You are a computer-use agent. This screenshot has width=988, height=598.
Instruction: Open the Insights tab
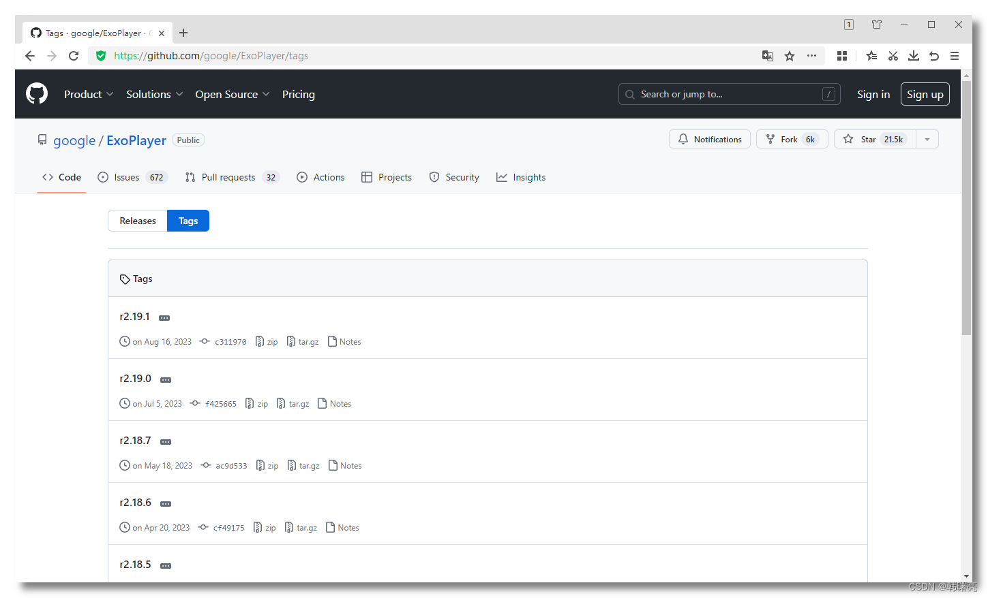521,177
